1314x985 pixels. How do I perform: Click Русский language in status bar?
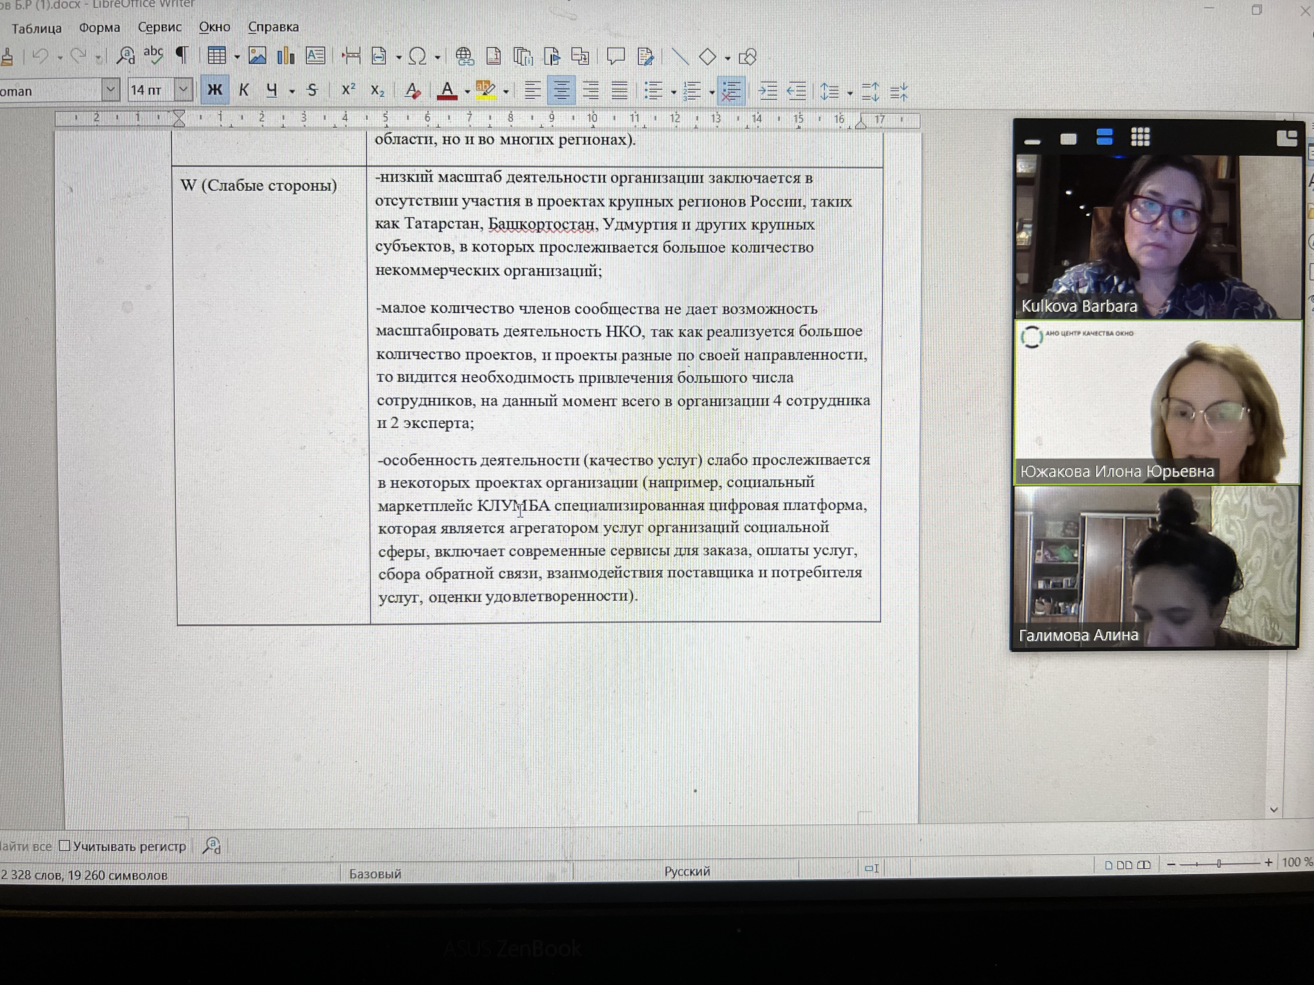pyautogui.click(x=687, y=871)
